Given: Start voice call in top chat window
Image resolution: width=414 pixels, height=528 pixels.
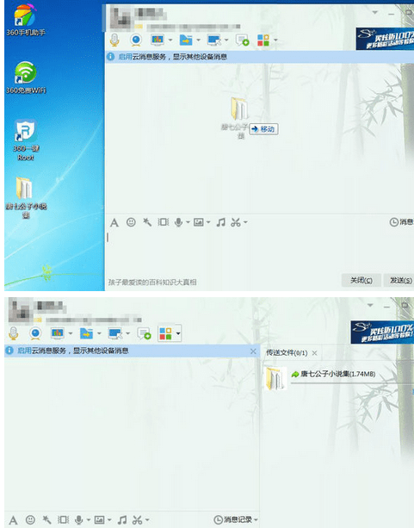Looking at the screenshot, I should [114, 40].
